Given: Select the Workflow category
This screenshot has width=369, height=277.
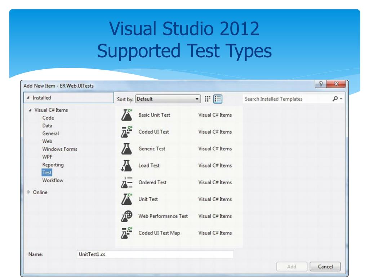Looking at the screenshot, I should [53, 180].
